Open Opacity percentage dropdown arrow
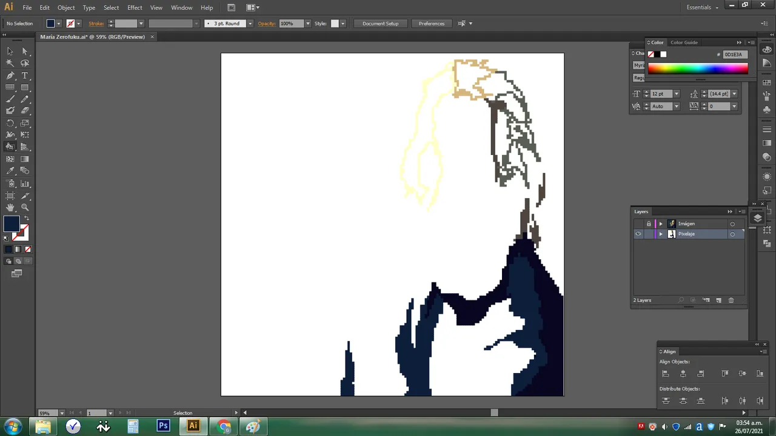Viewport: 776px width, 436px height. (x=307, y=24)
